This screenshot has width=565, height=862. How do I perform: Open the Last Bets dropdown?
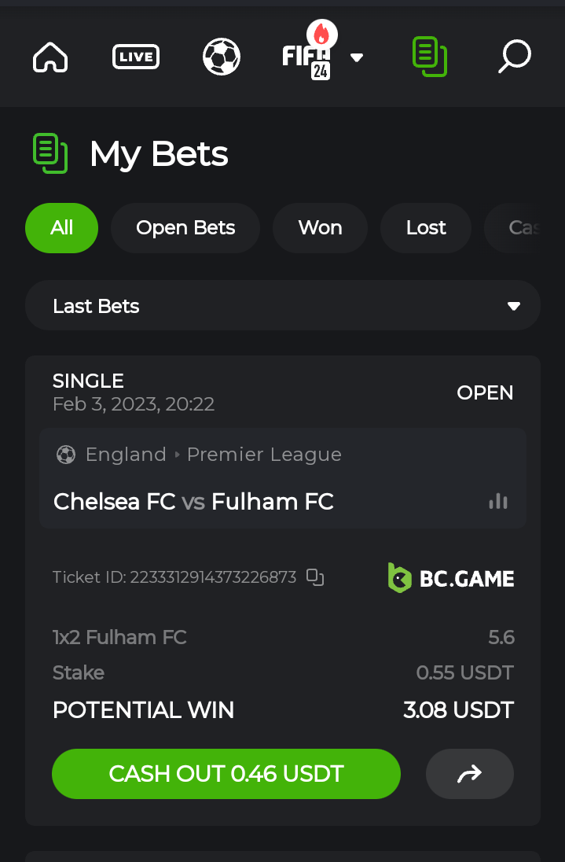(x=282, y=306)
